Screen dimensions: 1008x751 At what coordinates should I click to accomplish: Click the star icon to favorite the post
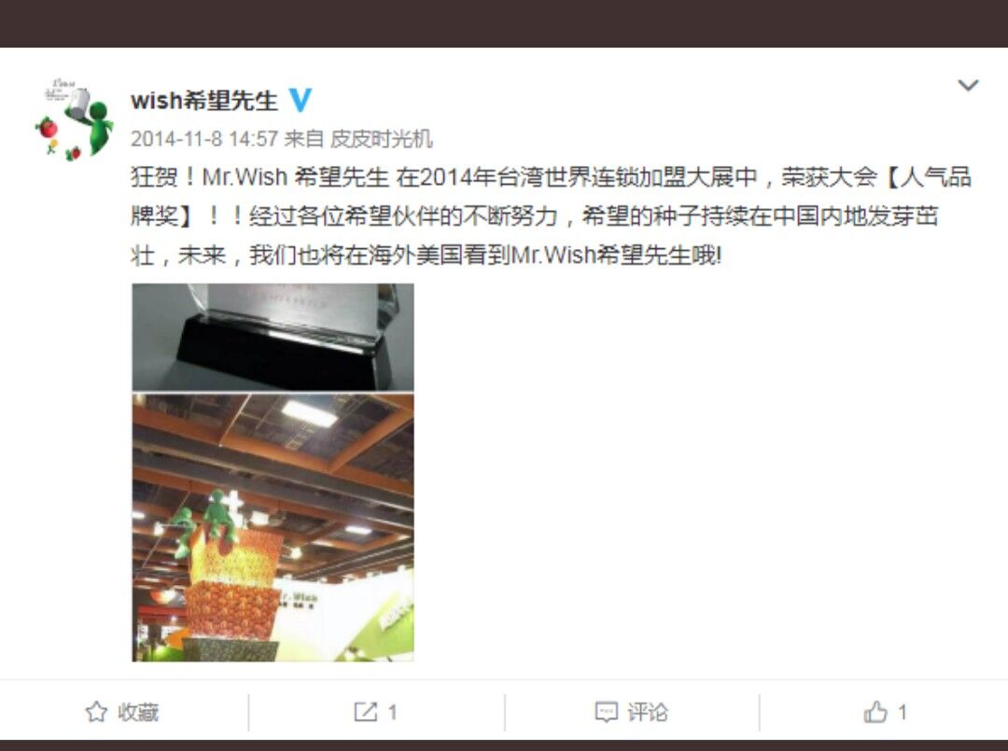click(x=96, y=712)
